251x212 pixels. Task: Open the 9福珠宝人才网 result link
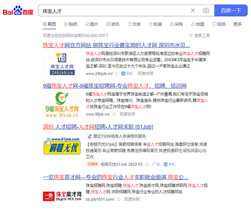click(x=114, y=86)
